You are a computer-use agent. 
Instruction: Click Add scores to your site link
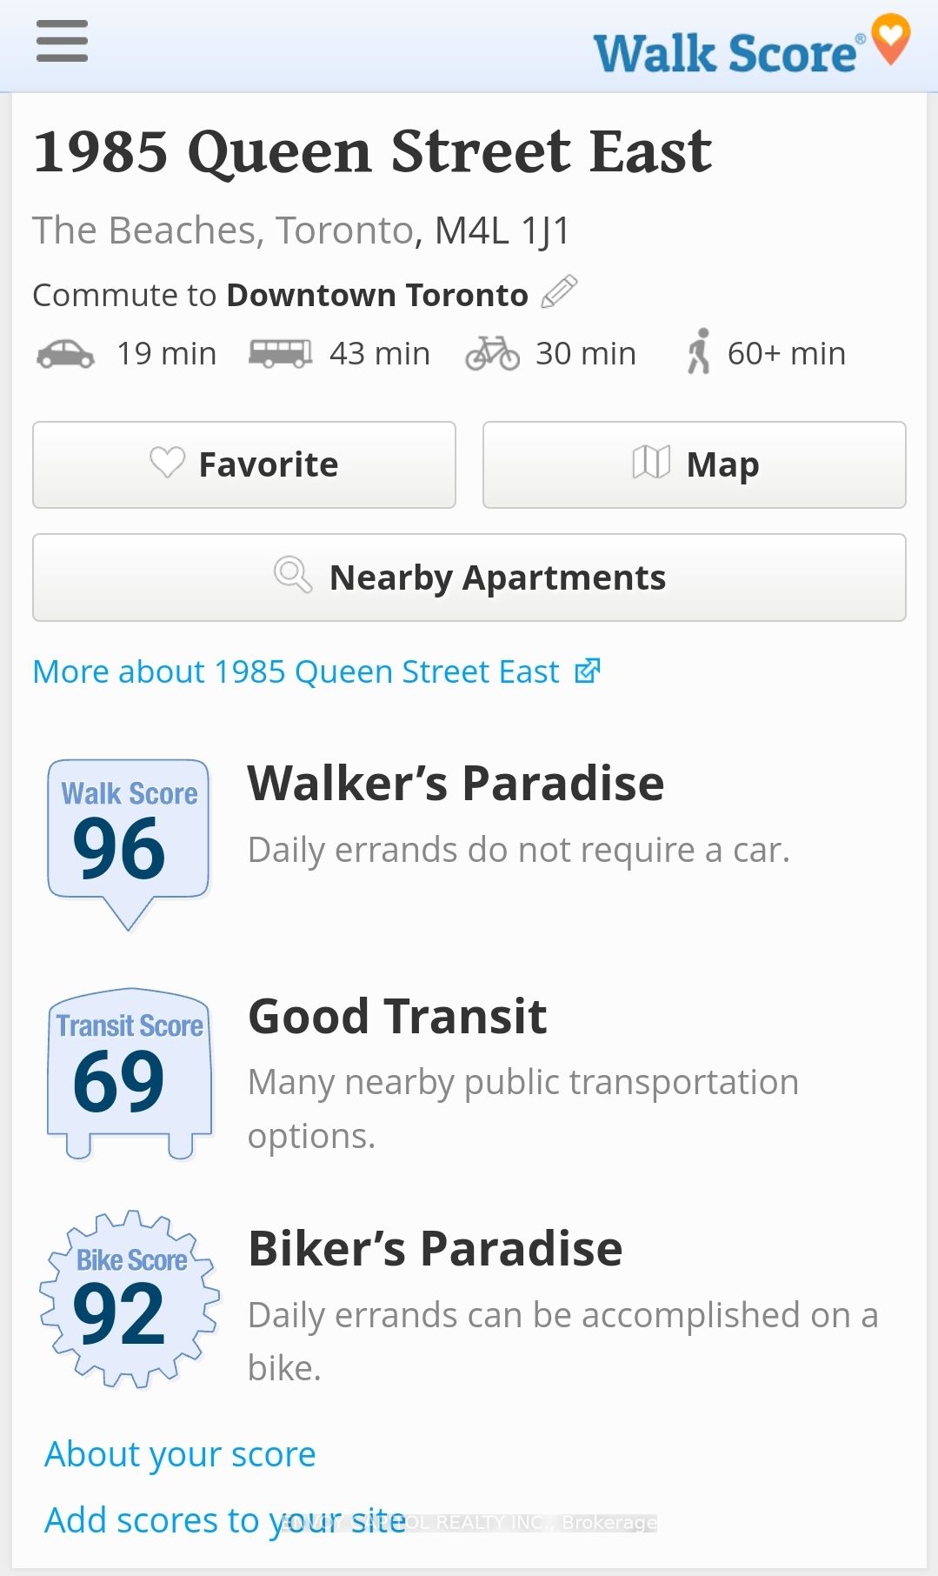(225, 1520)
